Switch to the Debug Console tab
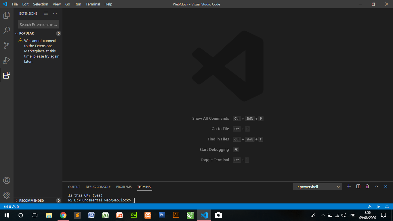This screenshot has height=221, width=393. pos(98,186)
